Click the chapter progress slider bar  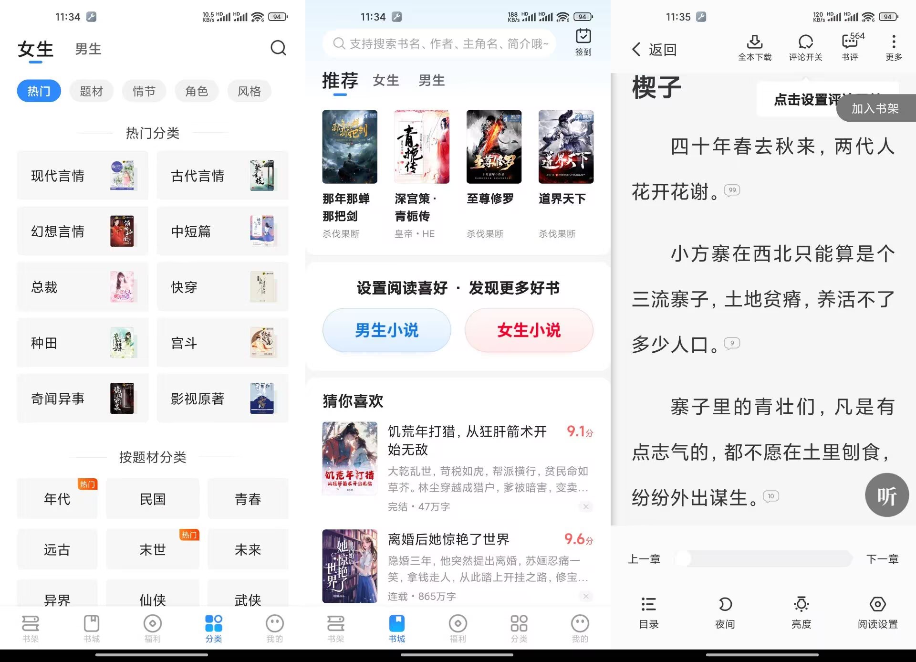pos(763,558)
